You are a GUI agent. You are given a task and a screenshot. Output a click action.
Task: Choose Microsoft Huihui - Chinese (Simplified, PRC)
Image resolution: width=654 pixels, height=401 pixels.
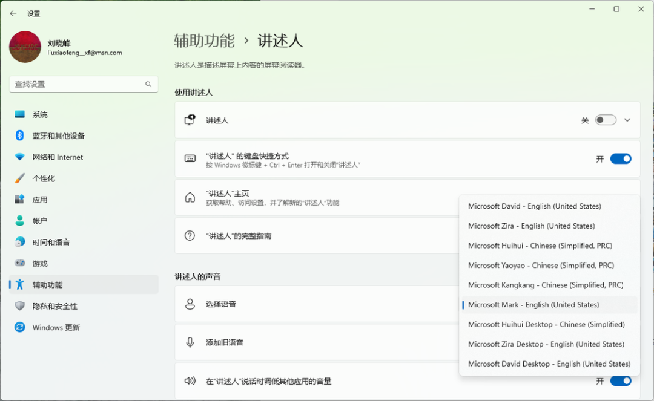[549, 246]
